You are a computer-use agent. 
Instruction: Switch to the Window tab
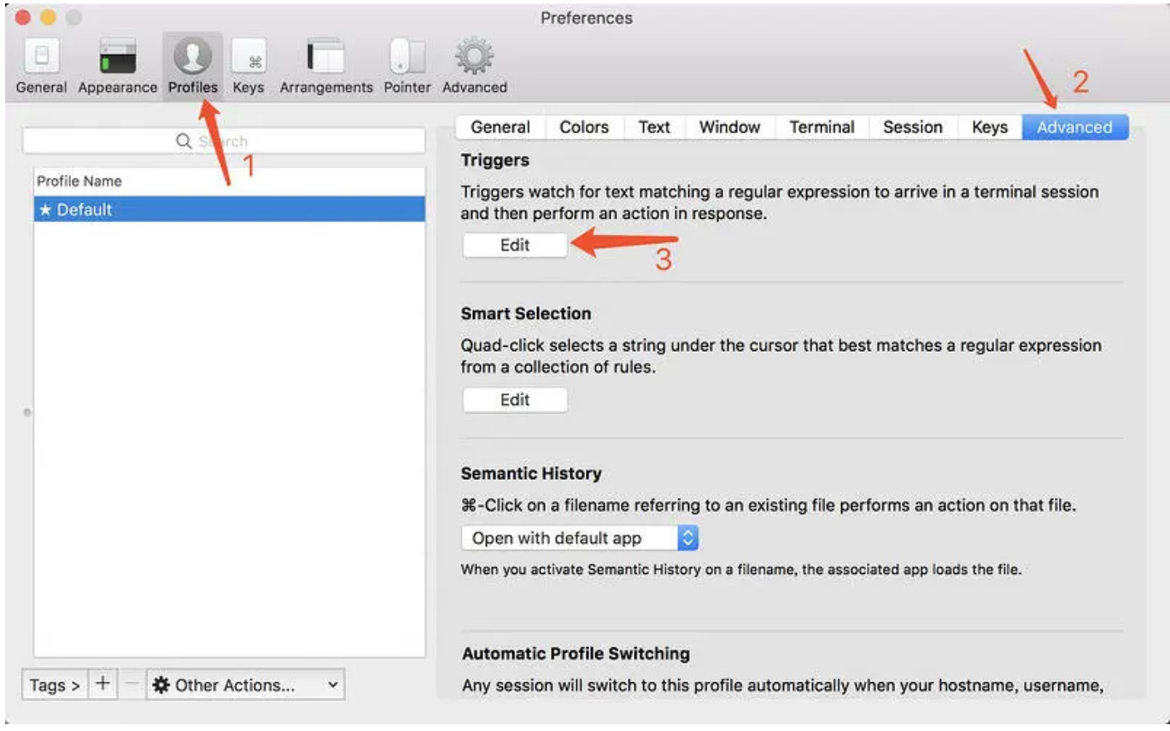729,127
